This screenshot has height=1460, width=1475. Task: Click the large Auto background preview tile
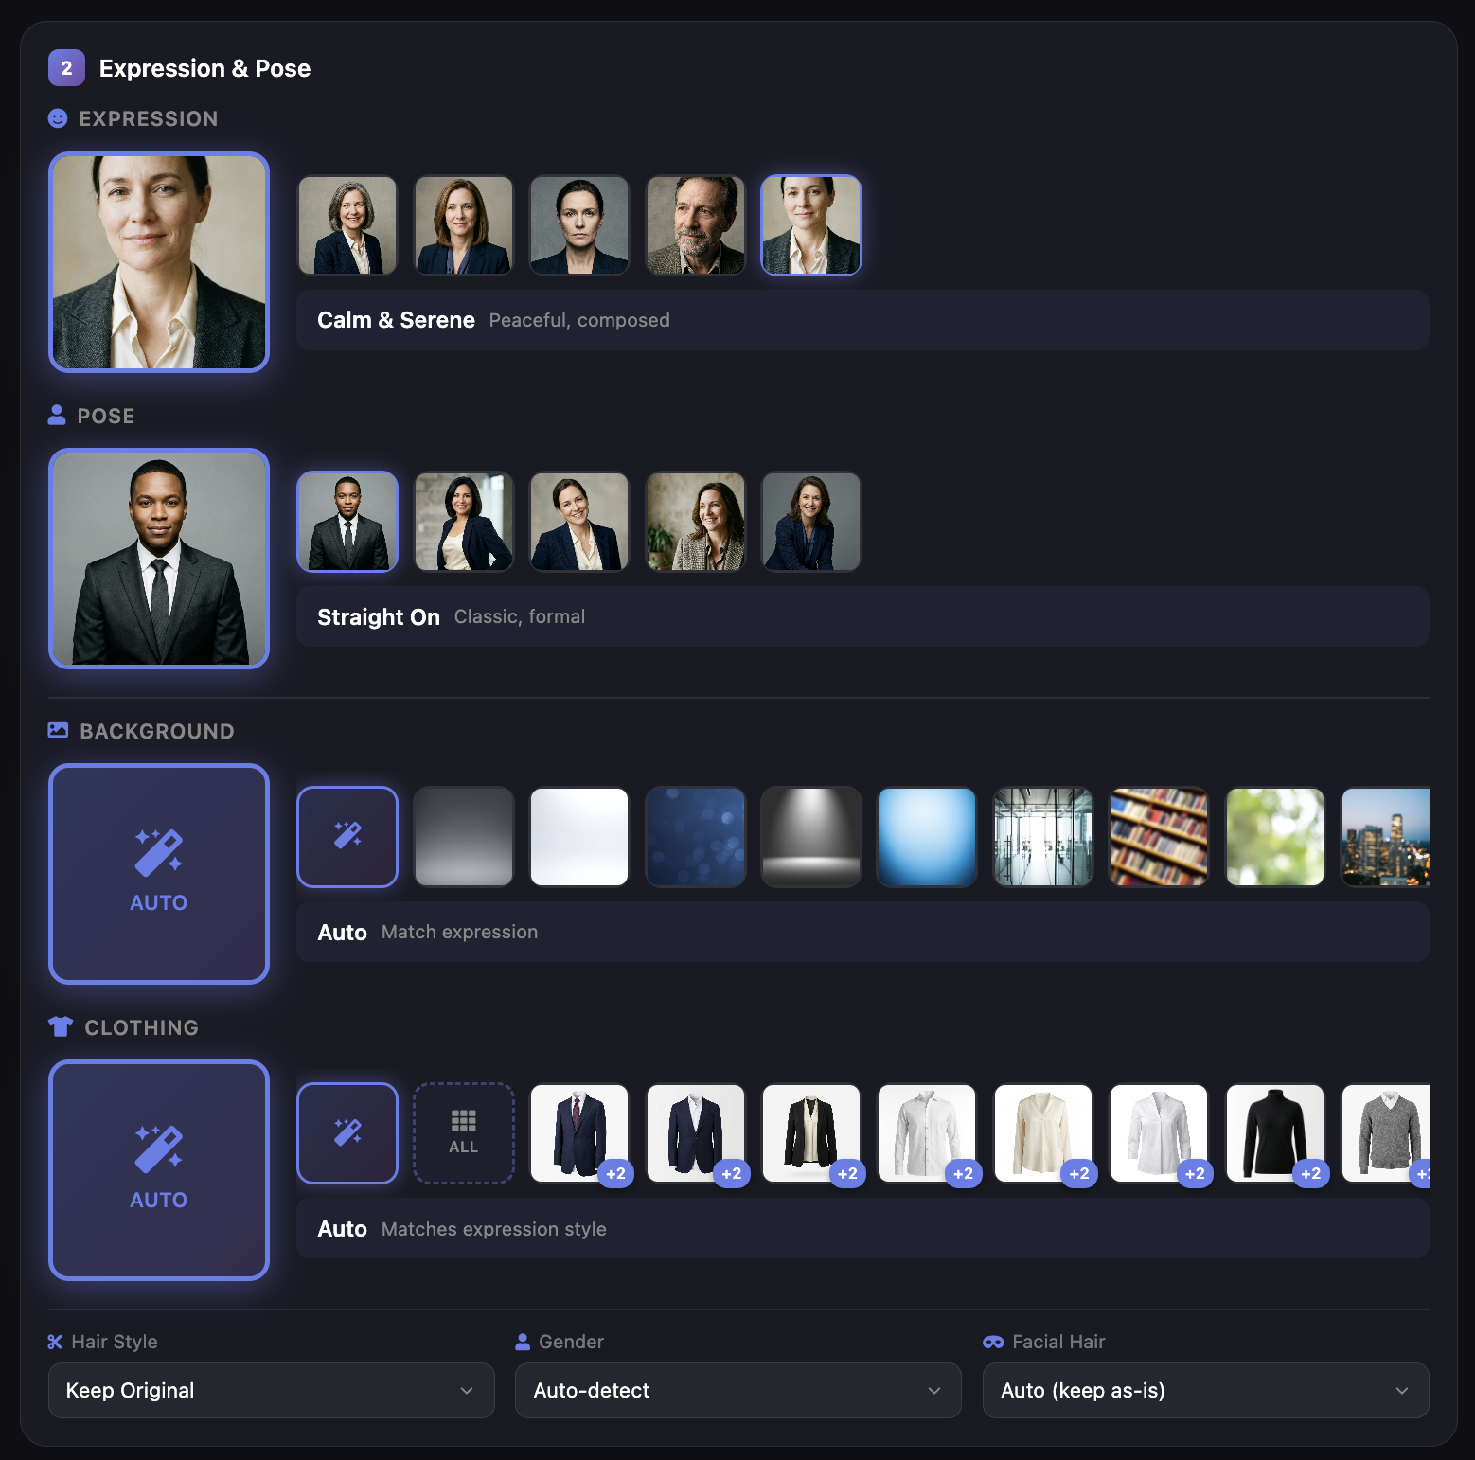pyautogui.click(x=159, y=874)
